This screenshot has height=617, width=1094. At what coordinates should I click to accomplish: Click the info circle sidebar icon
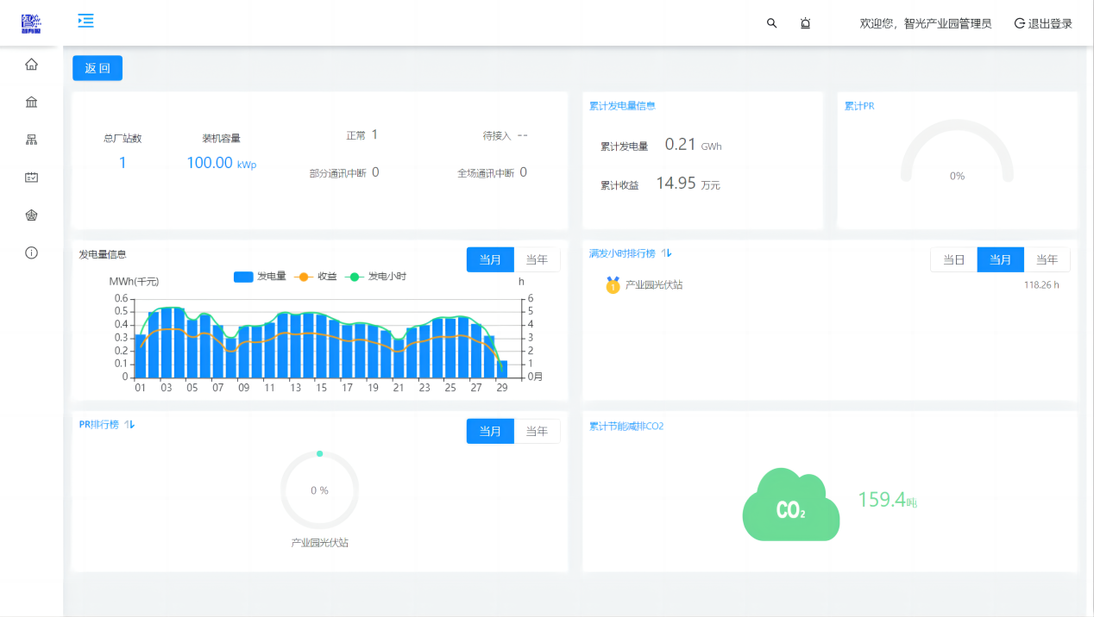32,252
